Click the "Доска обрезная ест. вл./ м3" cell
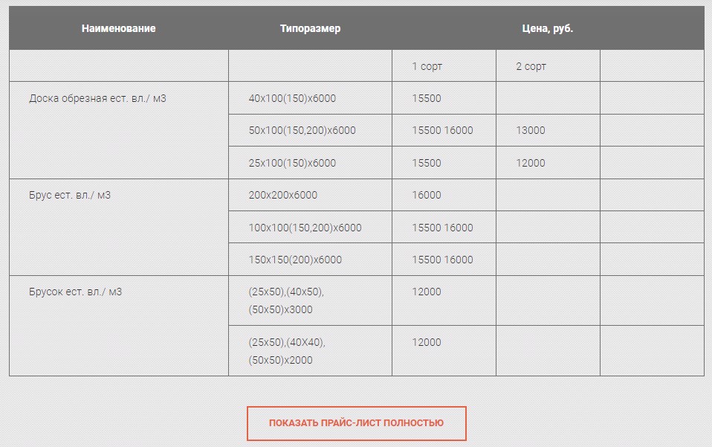This screenshot has width=712, height=447. pyautogui.click(x=97, y=98)
